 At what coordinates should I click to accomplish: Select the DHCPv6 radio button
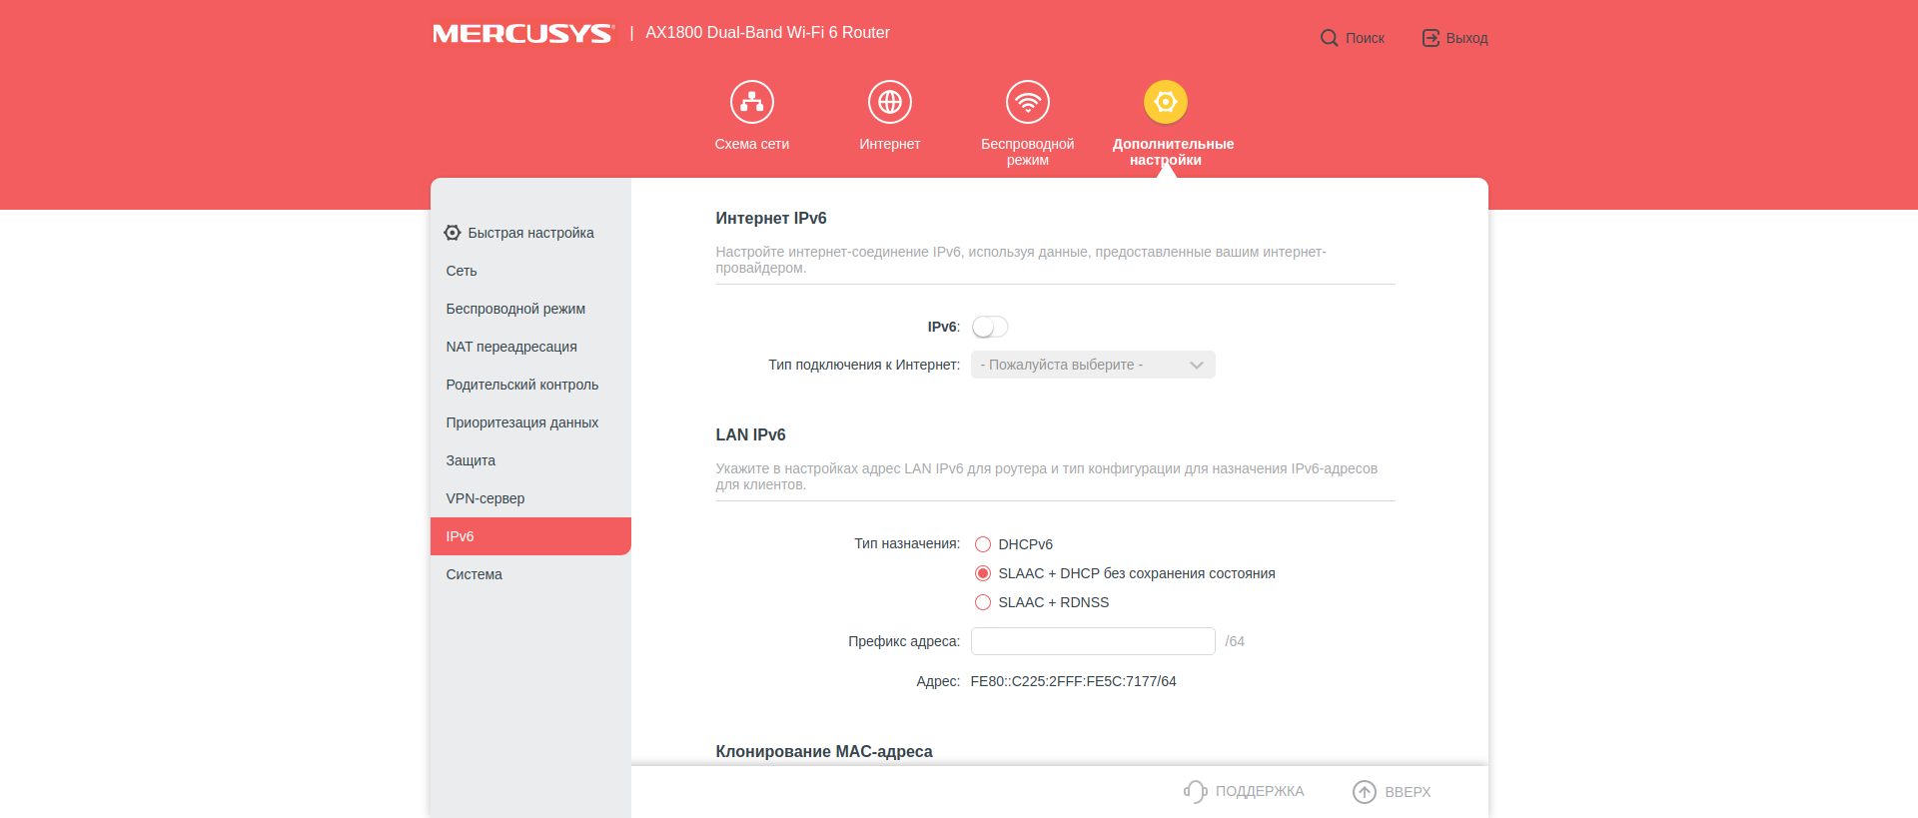pyautogui.click(x=983, y=544)
